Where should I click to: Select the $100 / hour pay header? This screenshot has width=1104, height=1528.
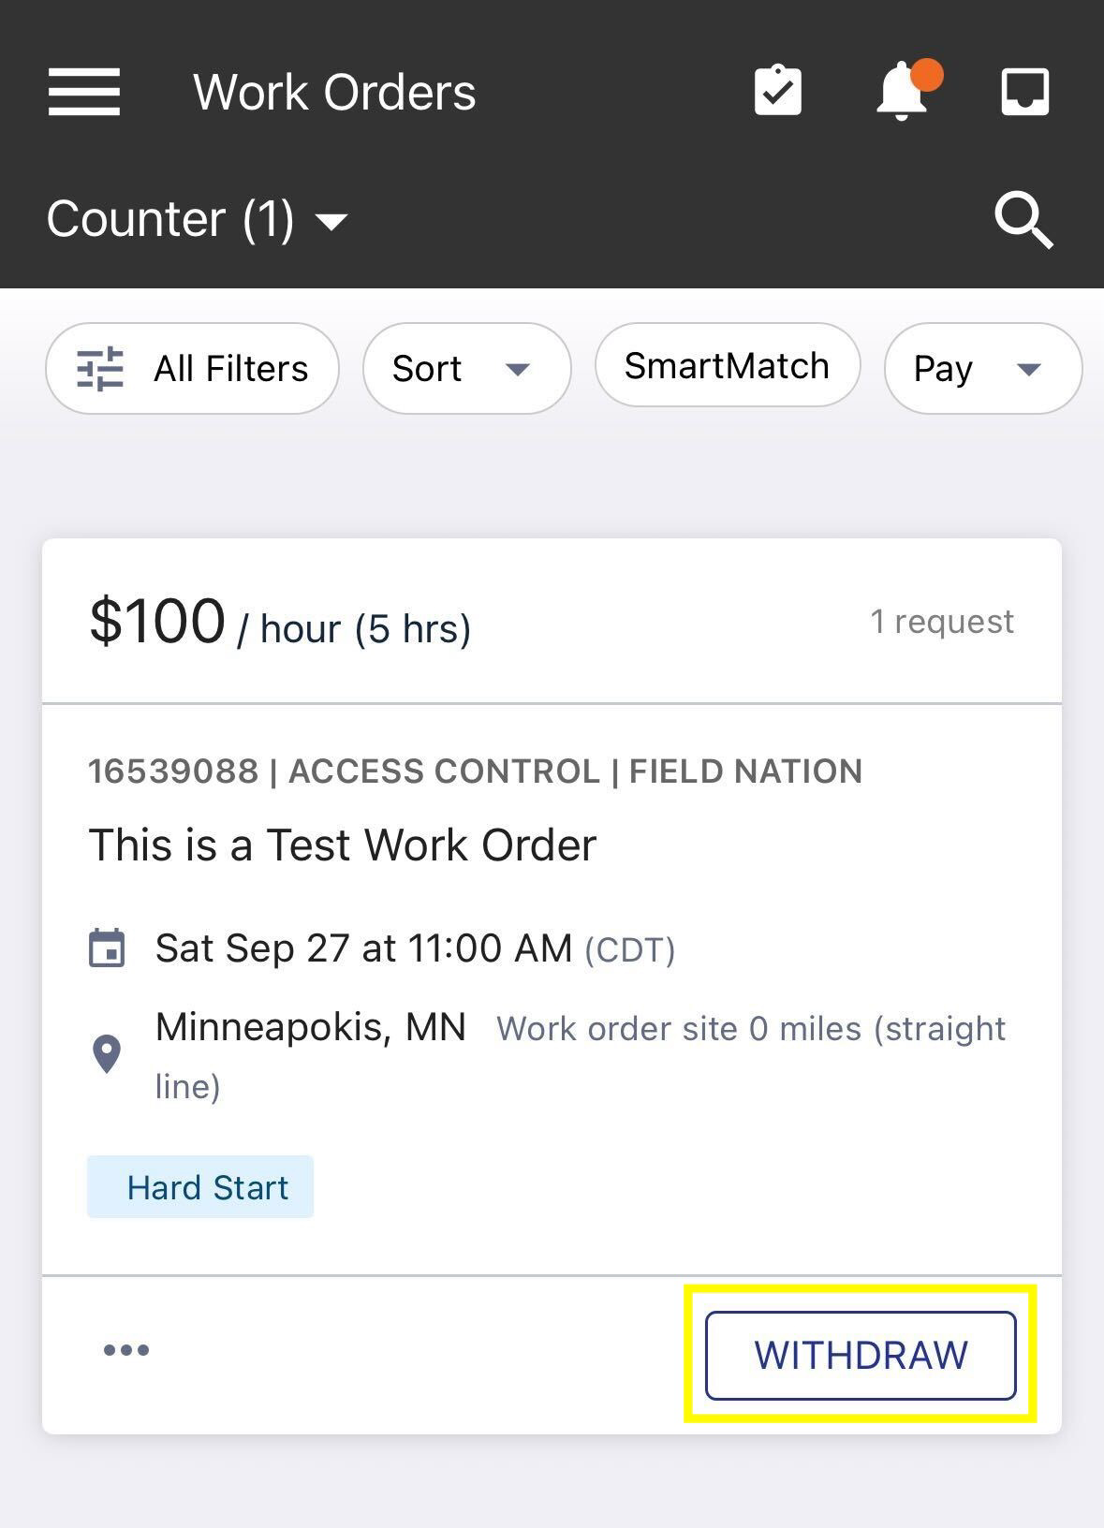tap(279, 623)
